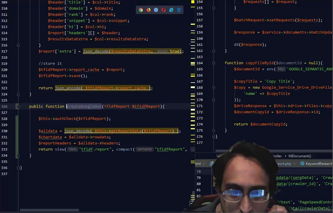
Task: Fold the Google_Service_Drive_DriveFile block at line 168
Action: (214, 88)
